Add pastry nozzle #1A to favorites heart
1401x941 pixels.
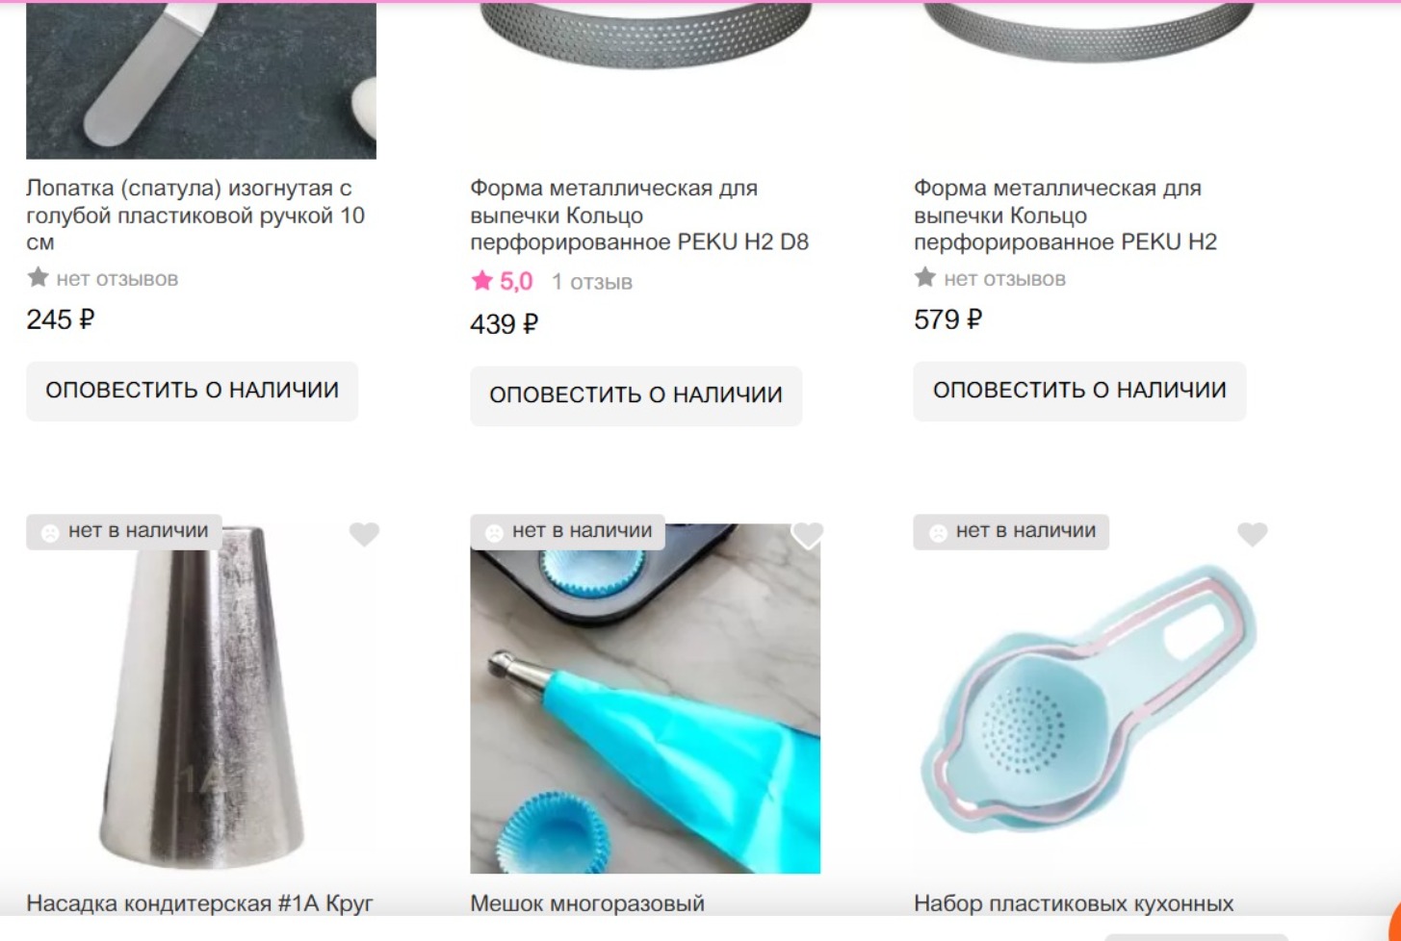pyautogui.click(x=364, y=533)
